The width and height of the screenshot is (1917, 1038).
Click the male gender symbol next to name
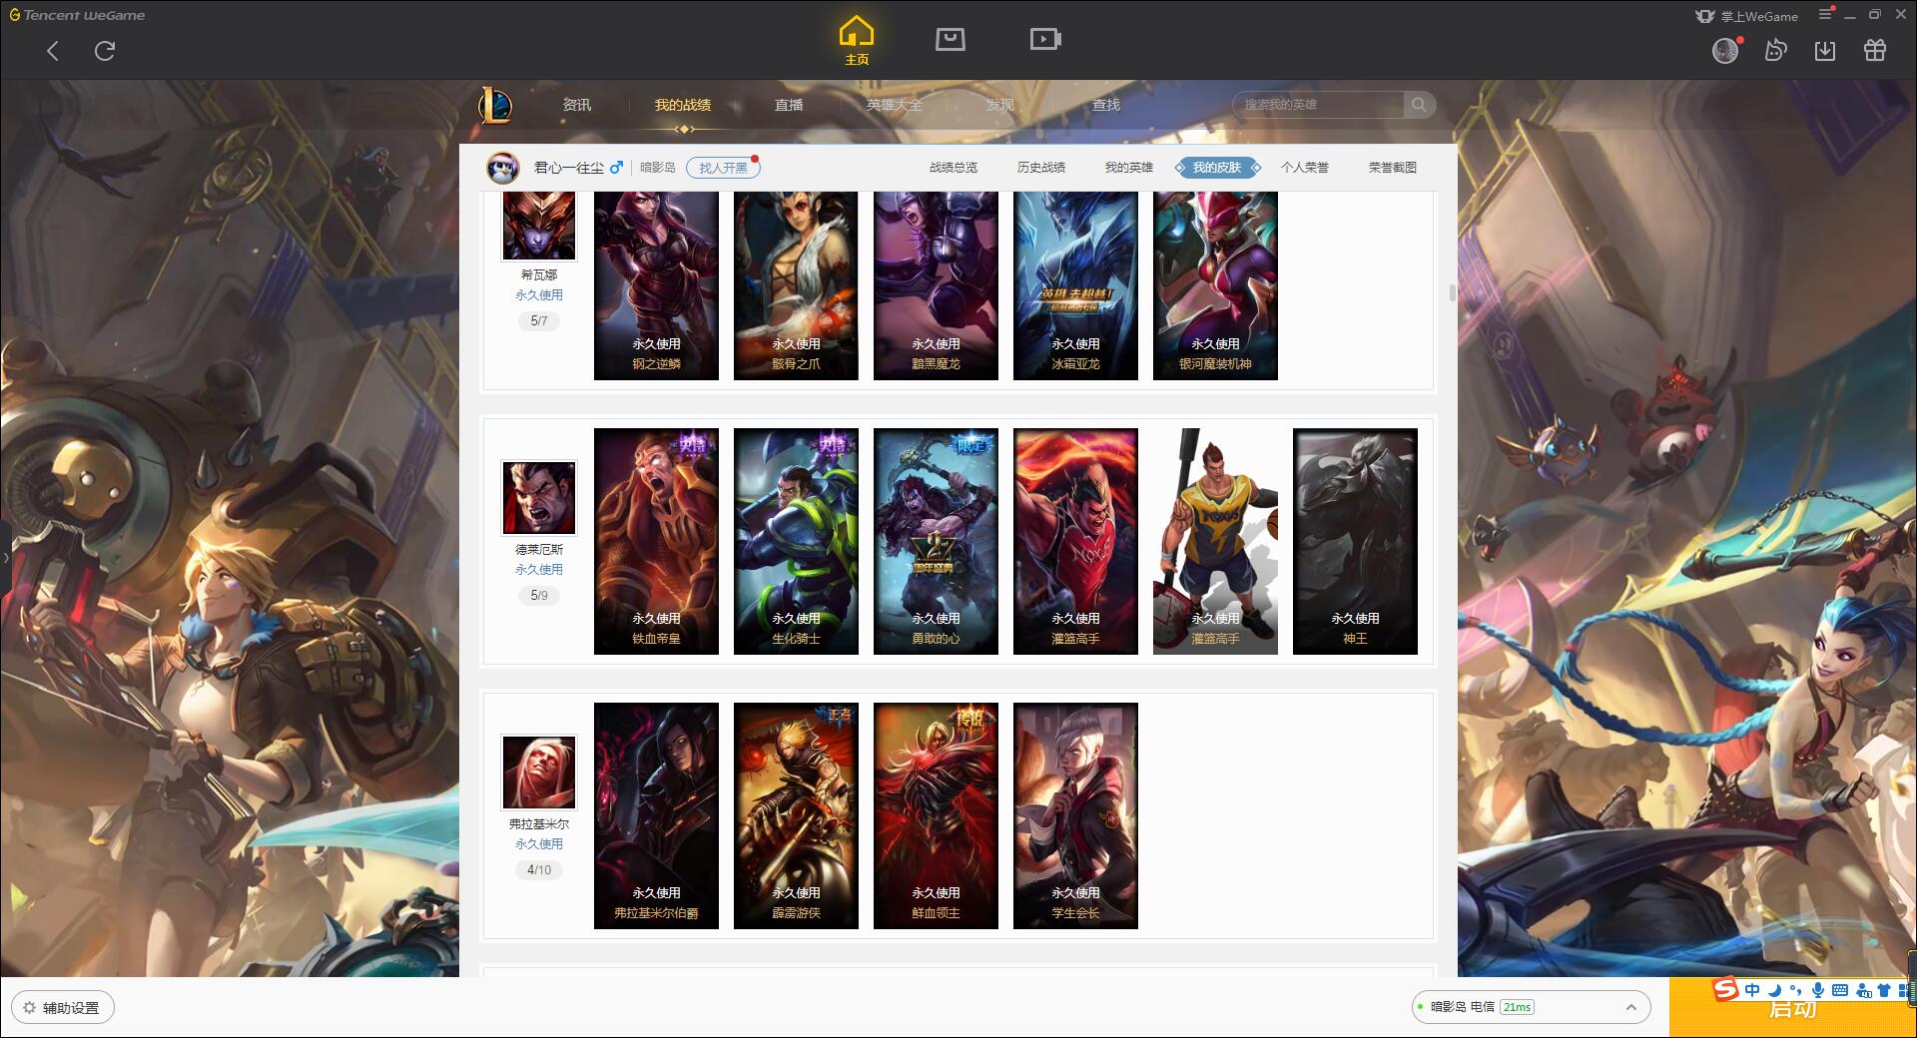click(x=616, y=168)
